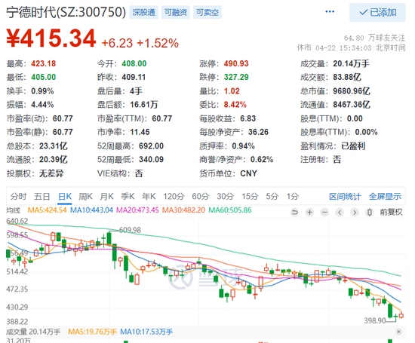Click the 深股通 tag
The height and width of the screenshot is (343, 415).
tap(143, 12)
